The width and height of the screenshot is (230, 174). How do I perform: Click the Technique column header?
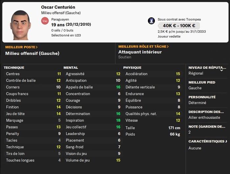[14, 68]
